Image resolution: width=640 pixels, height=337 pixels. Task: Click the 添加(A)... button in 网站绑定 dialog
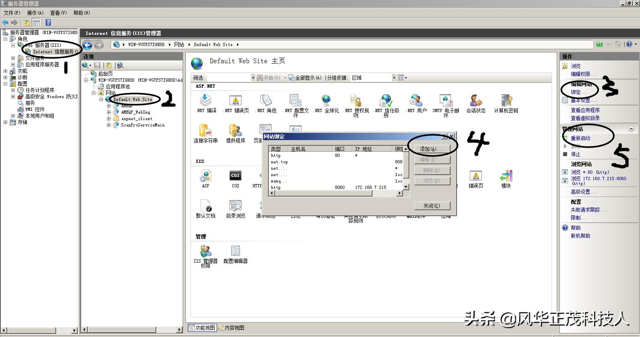click(x=432, y=149)
